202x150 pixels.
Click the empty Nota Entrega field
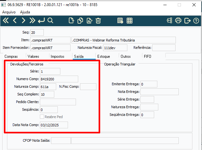coord(160,92)
